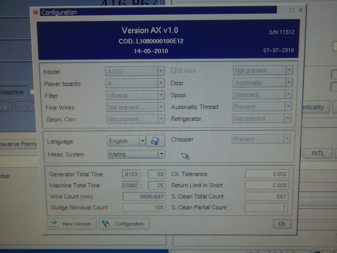Viewport: 337px width, 253px height.
Task: Open the Door Automatic dropdown
Action: click(262, 82)
